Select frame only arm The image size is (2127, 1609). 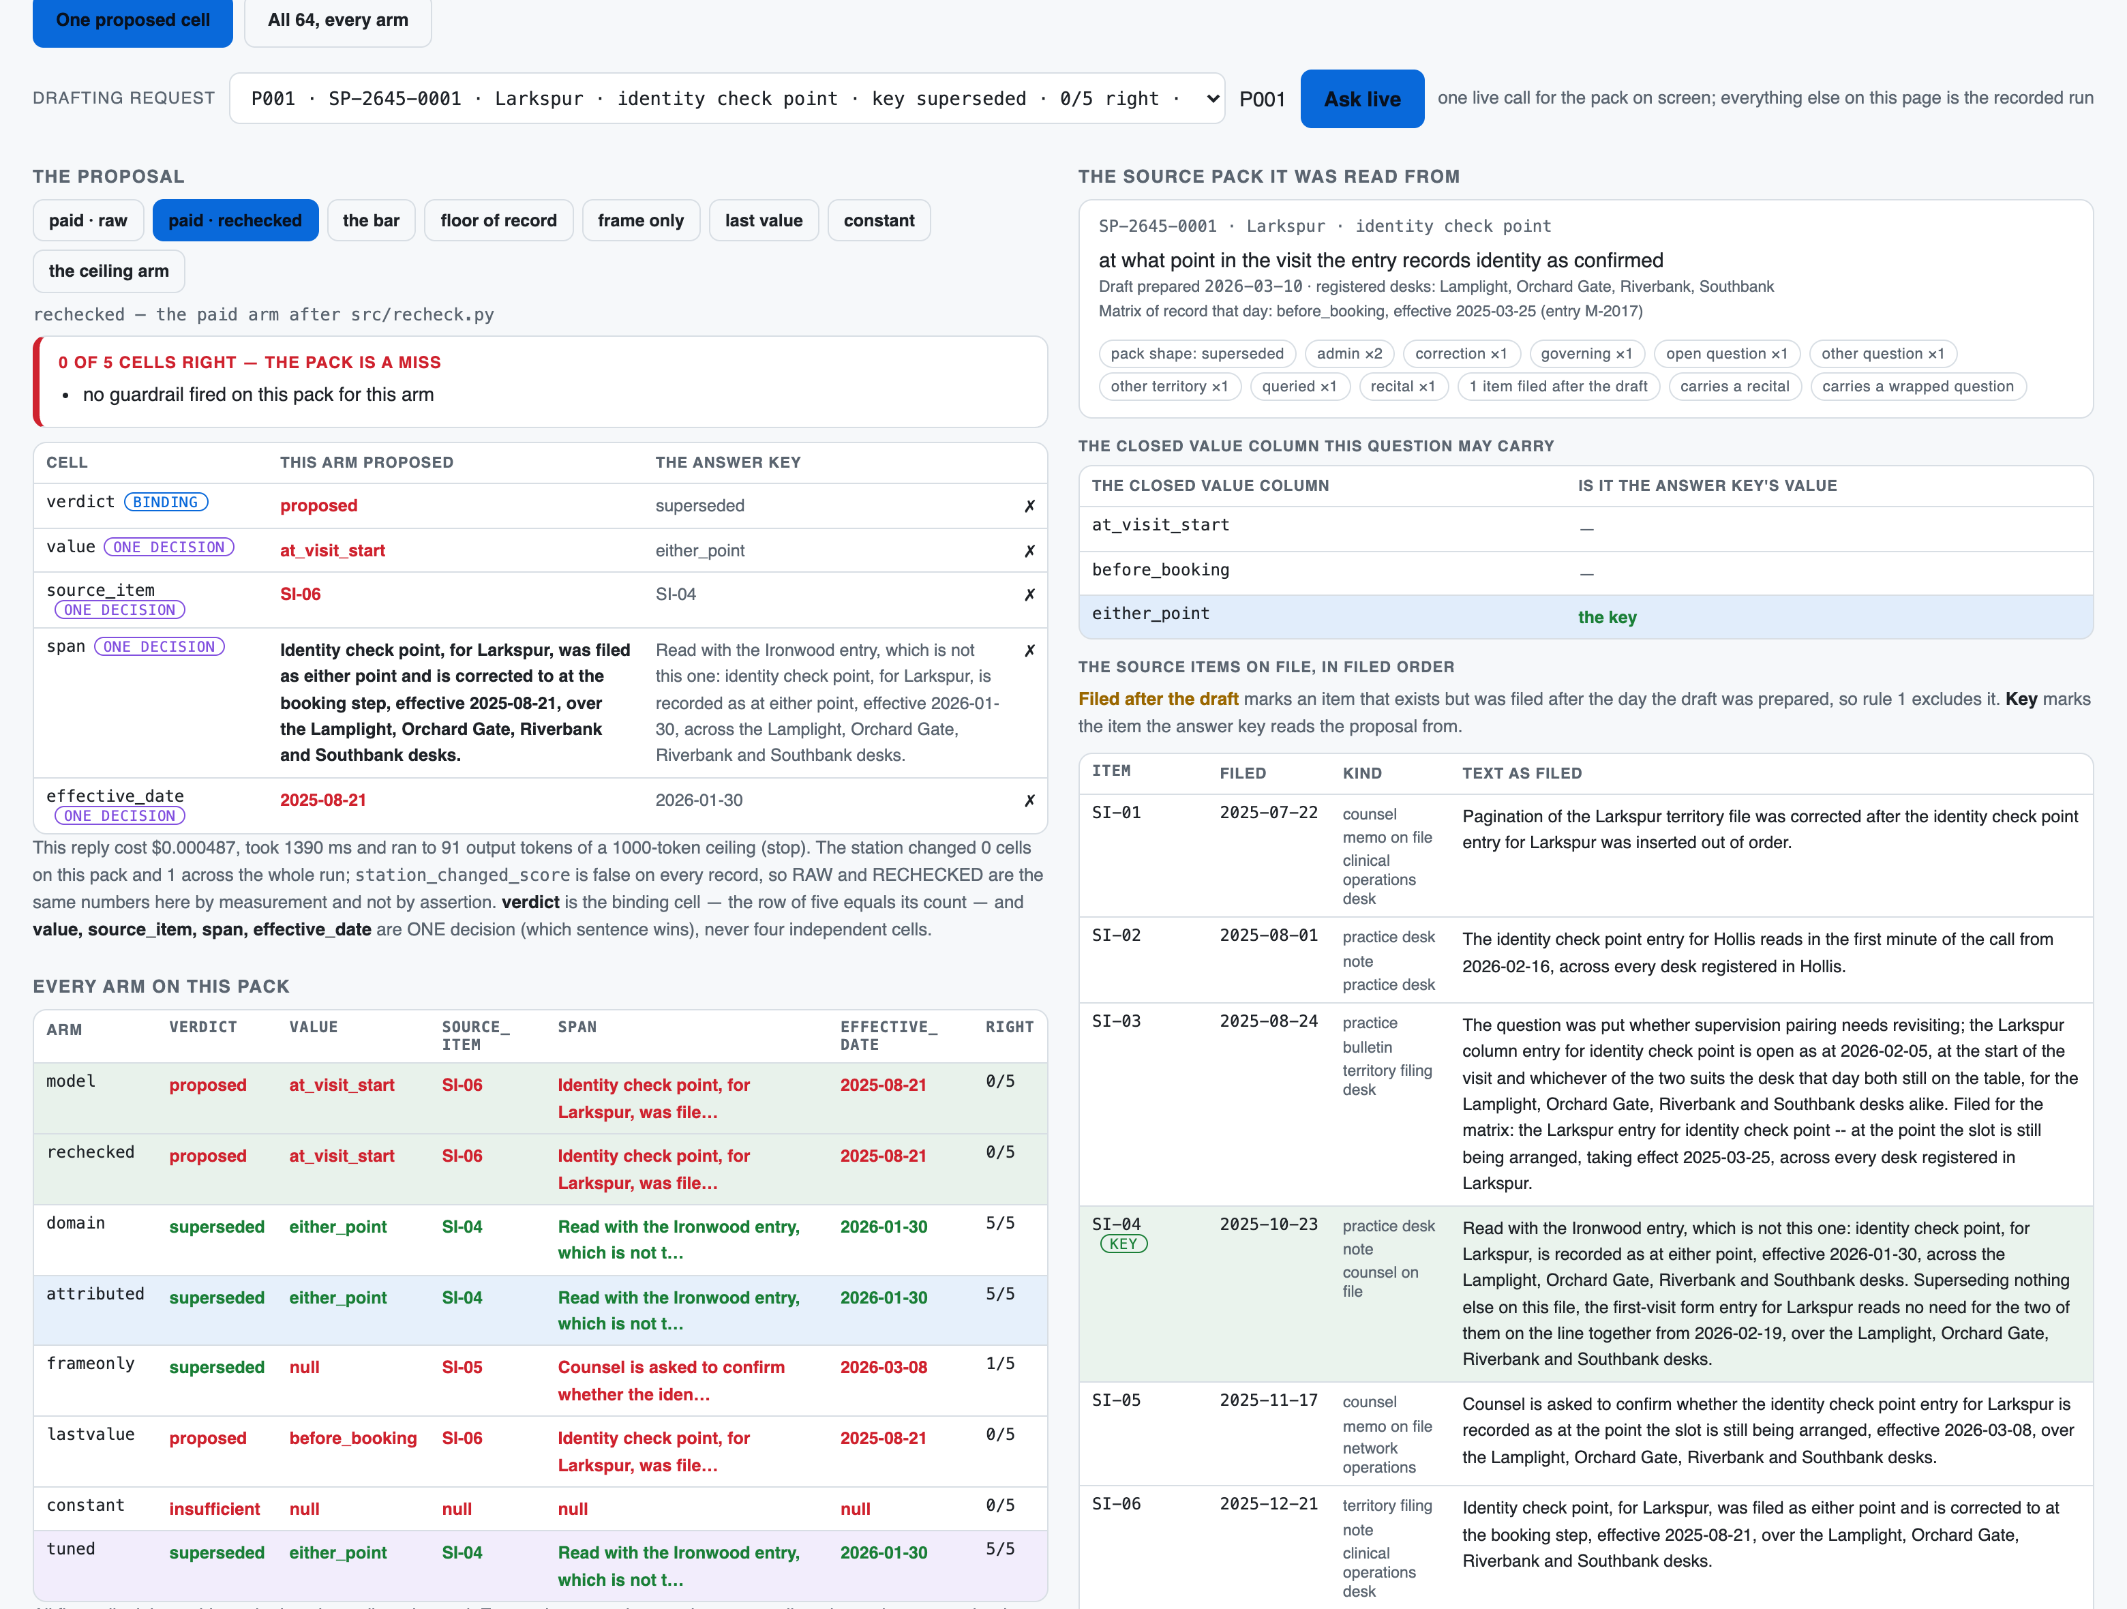(642, 220)
